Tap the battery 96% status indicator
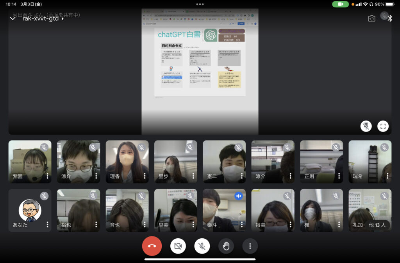 (x=384, y=4)
